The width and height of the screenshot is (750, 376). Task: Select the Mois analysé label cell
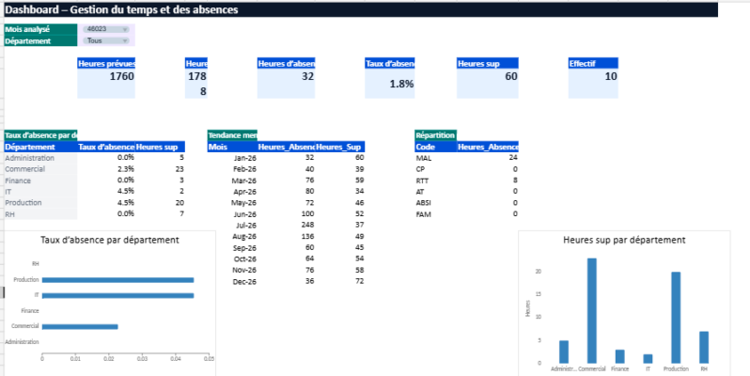40,29
